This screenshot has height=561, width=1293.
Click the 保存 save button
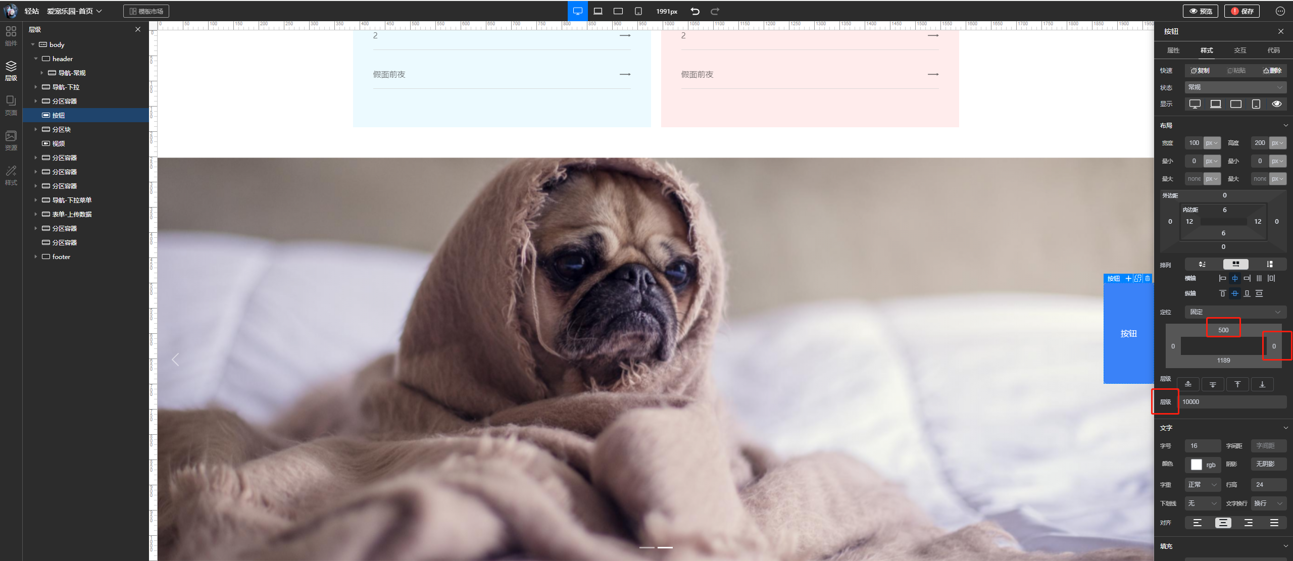[1241, 11]
